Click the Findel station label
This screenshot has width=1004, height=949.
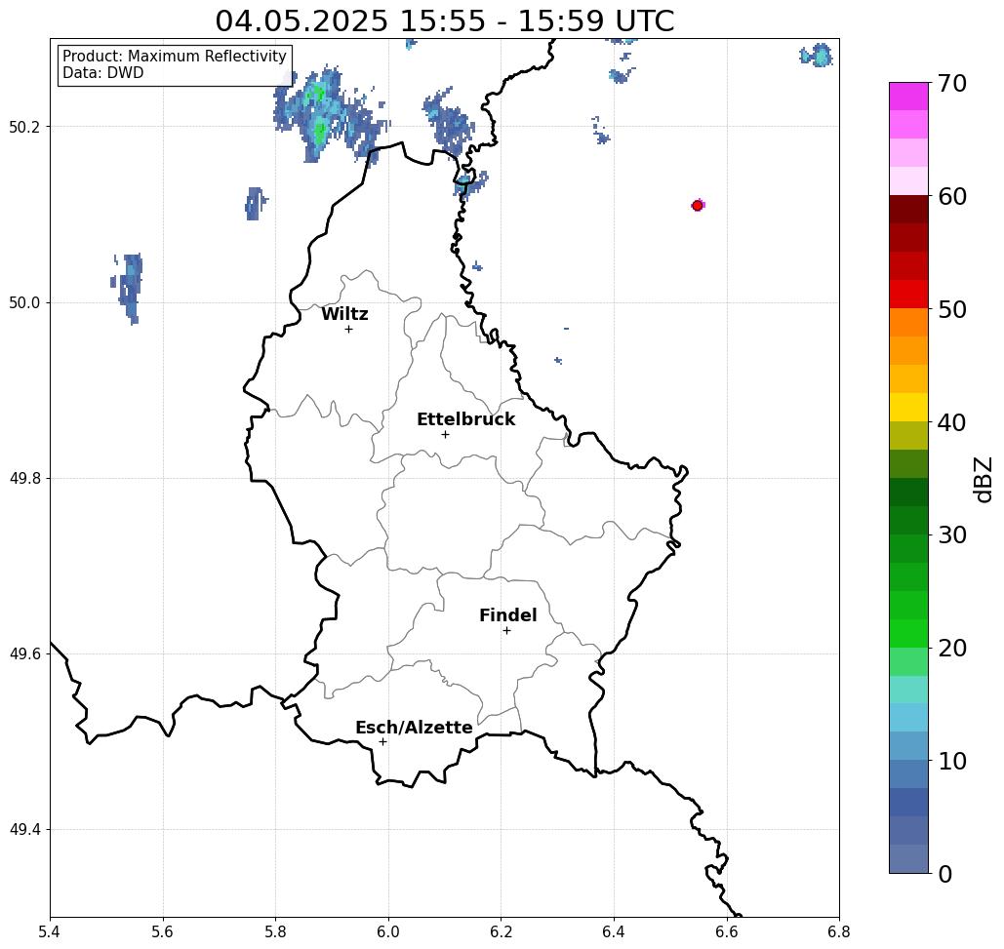[507, 615]
